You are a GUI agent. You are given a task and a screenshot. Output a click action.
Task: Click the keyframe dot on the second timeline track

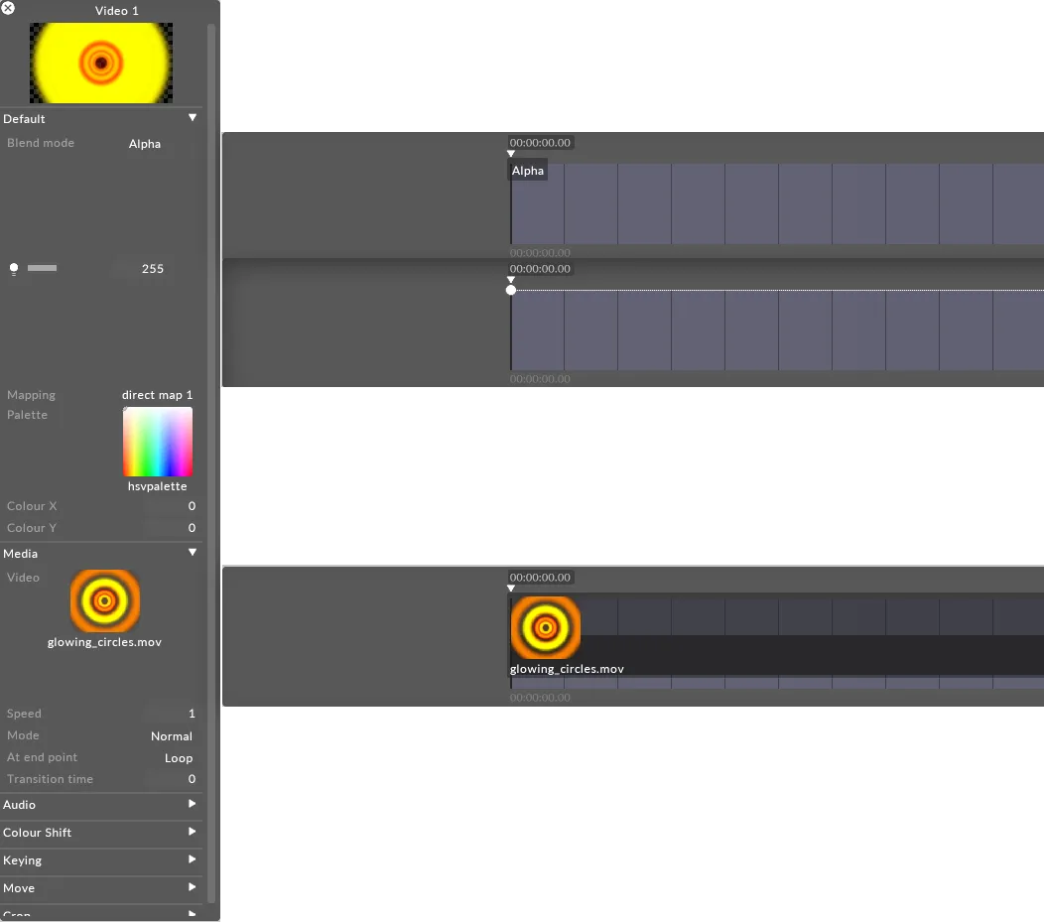511,290
